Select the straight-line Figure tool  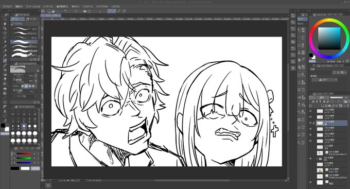click(x=5, y=98)
